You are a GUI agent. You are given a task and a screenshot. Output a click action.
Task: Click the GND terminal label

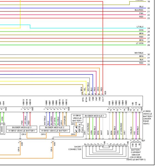click(89, 99)
